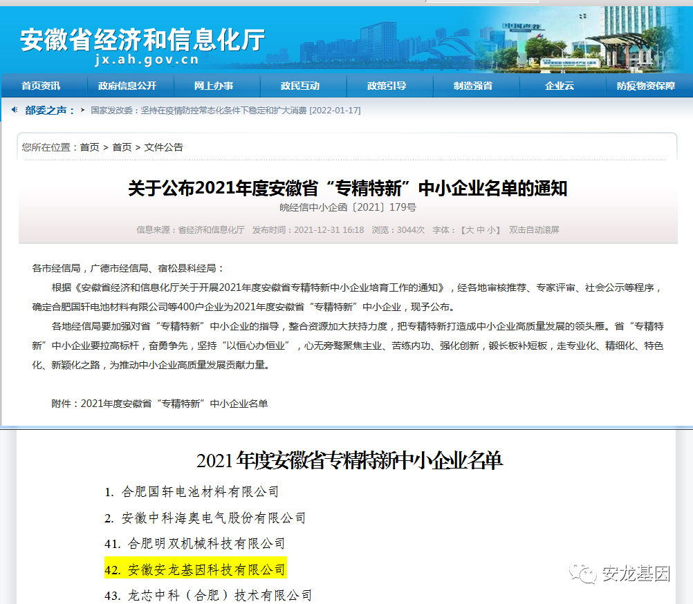Click the 部委之声 label
The height and width of the screenshot is (604, 693).
click(49, 111)
